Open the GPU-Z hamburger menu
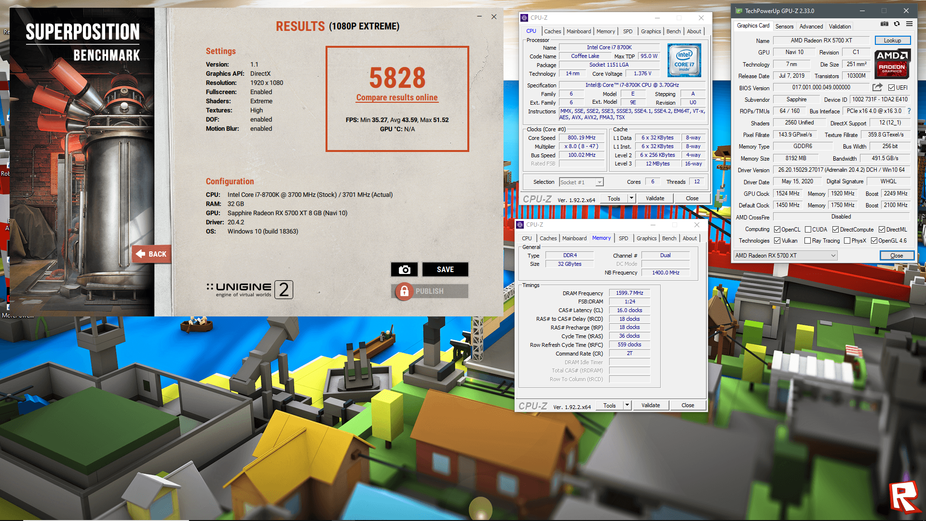926x521 pixels. [x=909, y=24]
